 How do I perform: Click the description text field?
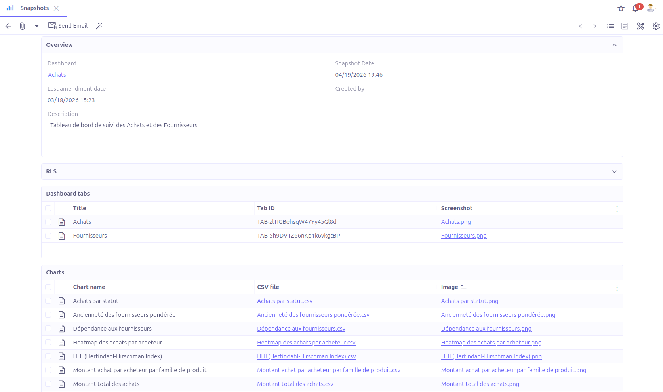(332, 135)
